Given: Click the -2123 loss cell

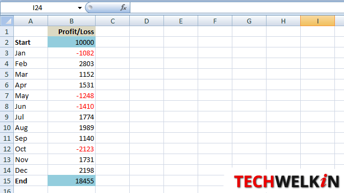Looking at the screenshot, I should (72, 149).
